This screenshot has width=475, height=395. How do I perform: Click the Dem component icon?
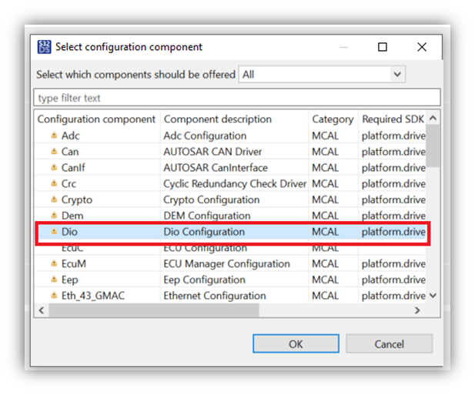(54, 216)
